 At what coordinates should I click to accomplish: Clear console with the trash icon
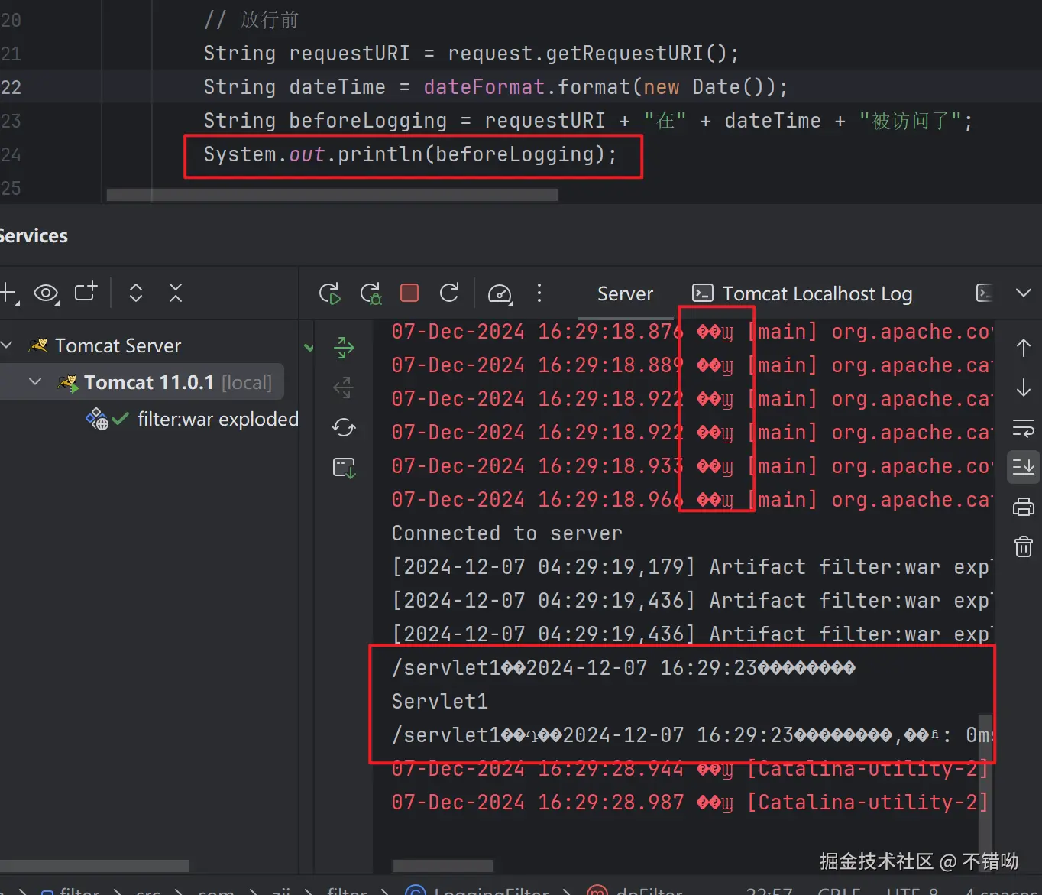coord(1024,546)
